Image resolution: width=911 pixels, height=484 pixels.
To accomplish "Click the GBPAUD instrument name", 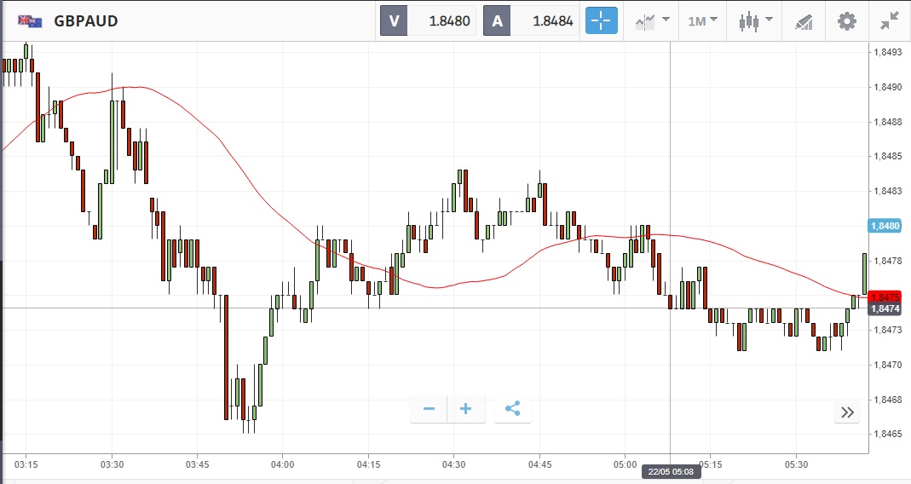I will tap(86, 21).
